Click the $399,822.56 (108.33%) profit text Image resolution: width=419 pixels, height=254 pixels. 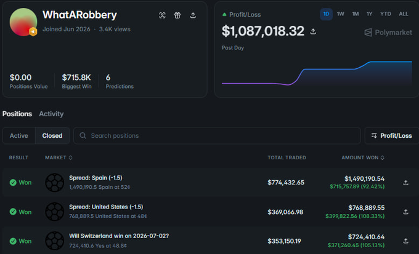[x=355, y=216]
